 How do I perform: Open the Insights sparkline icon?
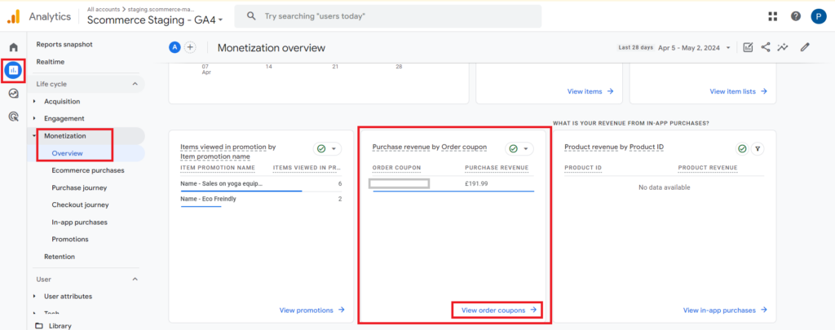(782, 47)
